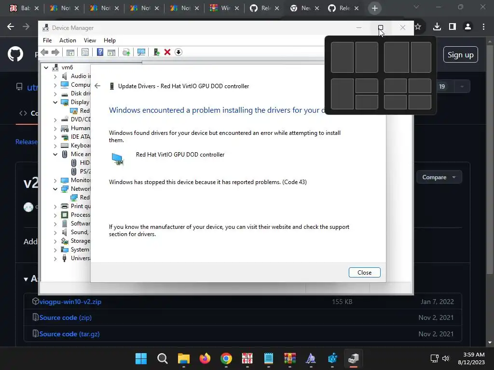Viewport: 494px width, 370px height.
Task: Open Help menu in Device Manager
Action: pos(110,40)
